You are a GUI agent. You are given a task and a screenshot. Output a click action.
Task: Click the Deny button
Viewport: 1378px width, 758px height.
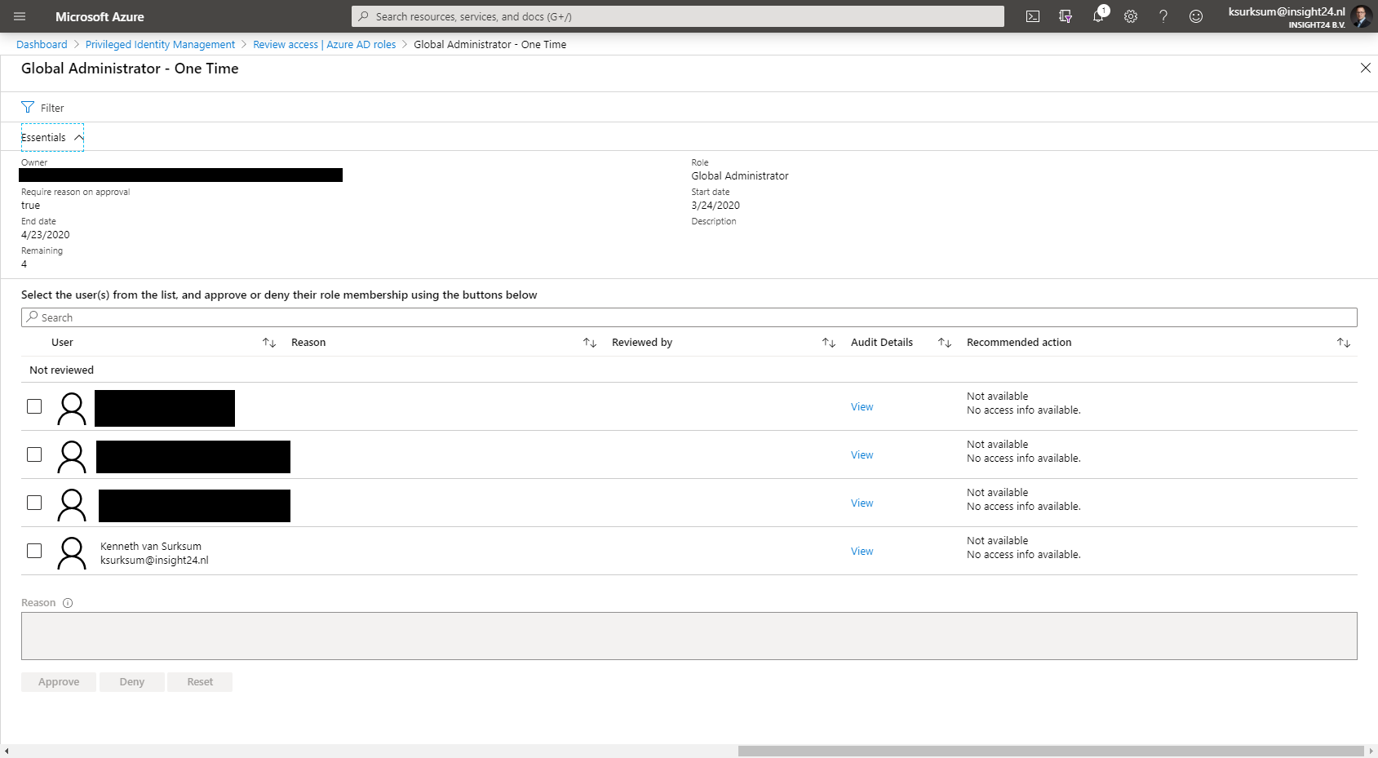(132, 682)
